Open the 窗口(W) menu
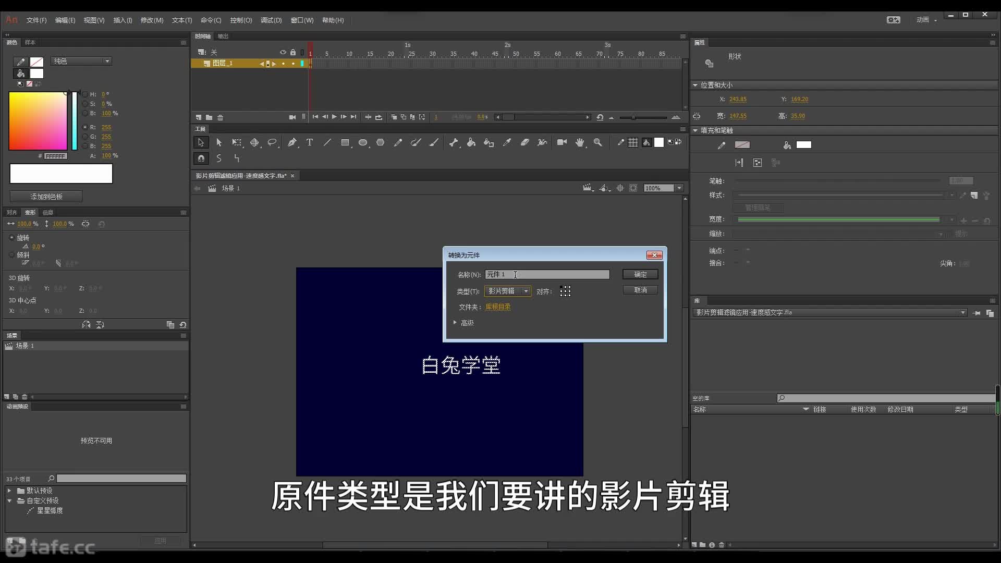The image size is (1001, 563). click(302, 20)
